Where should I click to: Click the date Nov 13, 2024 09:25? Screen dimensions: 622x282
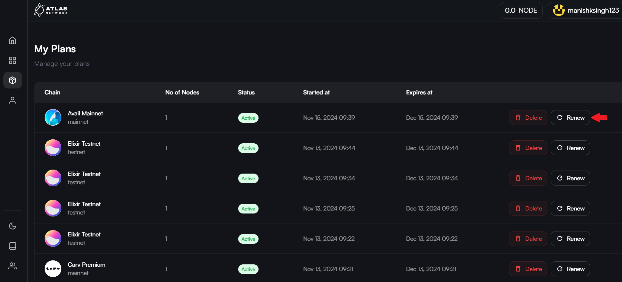point(329,209)
